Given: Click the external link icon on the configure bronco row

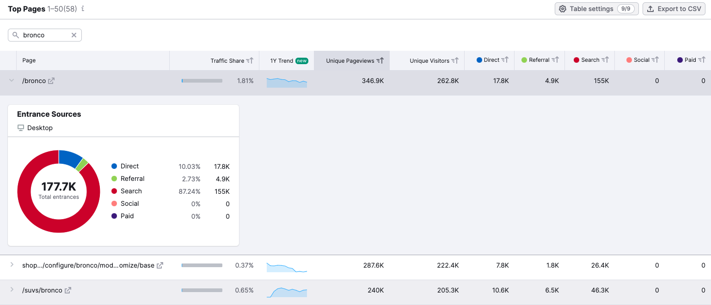Looking at the screenshot, I should pyautogui.click(x=159, y=265).
